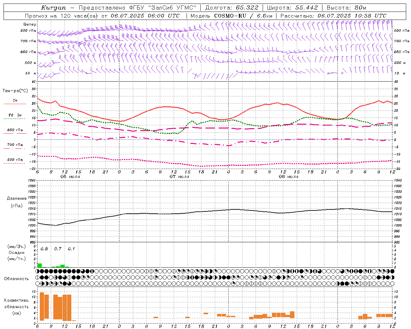Click the "0.1" three-hour precipitation value

[71, 249]
